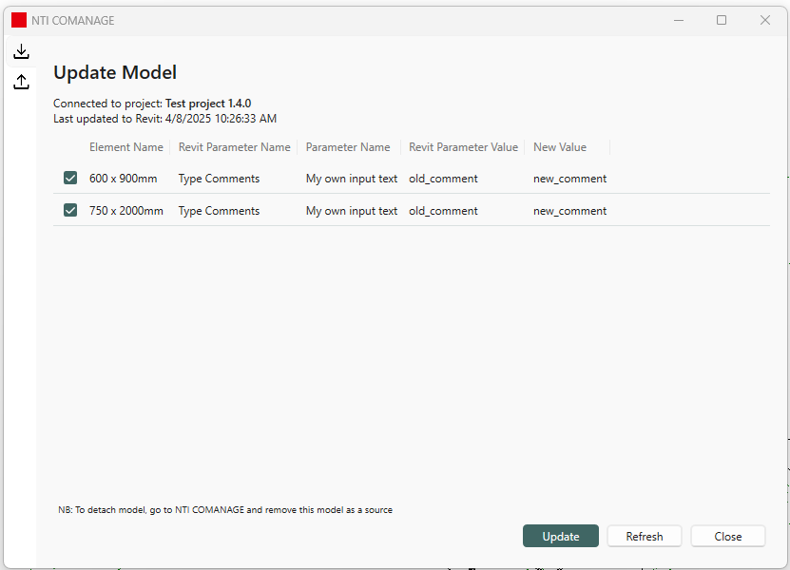
Task: Click the Update Model heading
Action: pos(115,72)
